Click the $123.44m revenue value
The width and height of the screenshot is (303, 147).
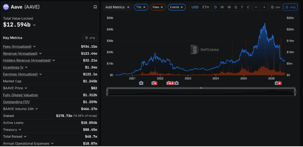(89, 54)
